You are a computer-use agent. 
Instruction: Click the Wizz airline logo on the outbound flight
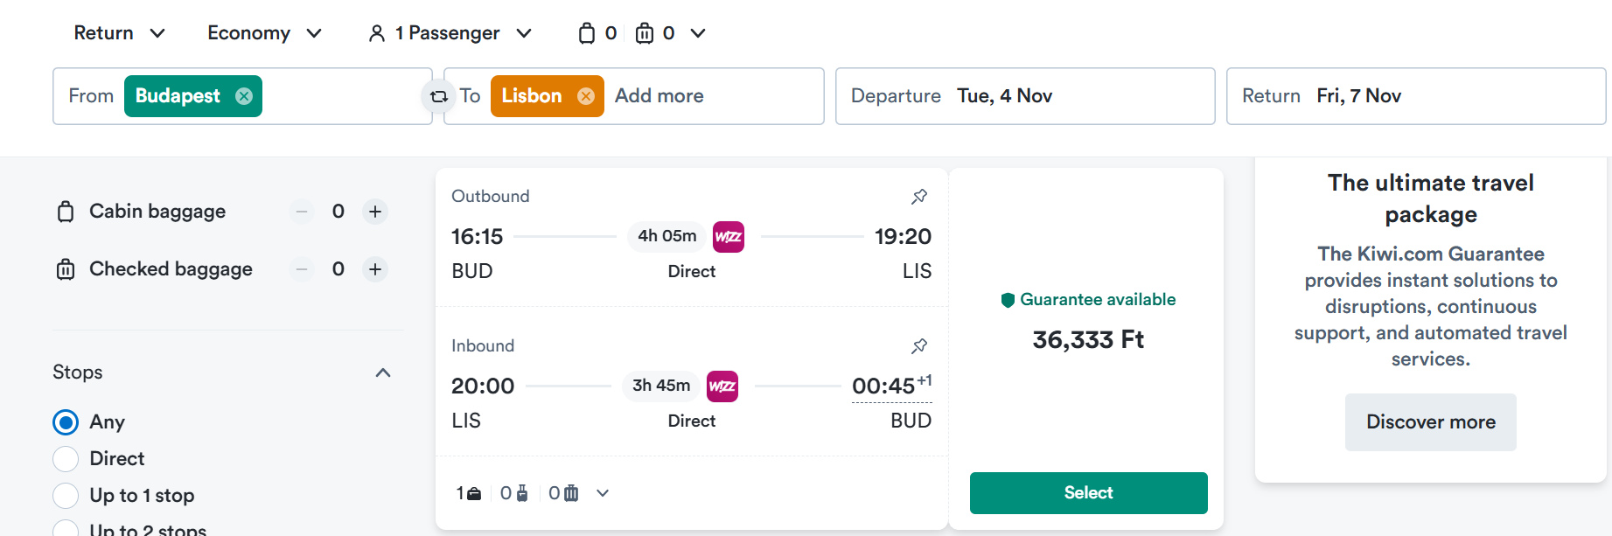[x=729, y=236]
